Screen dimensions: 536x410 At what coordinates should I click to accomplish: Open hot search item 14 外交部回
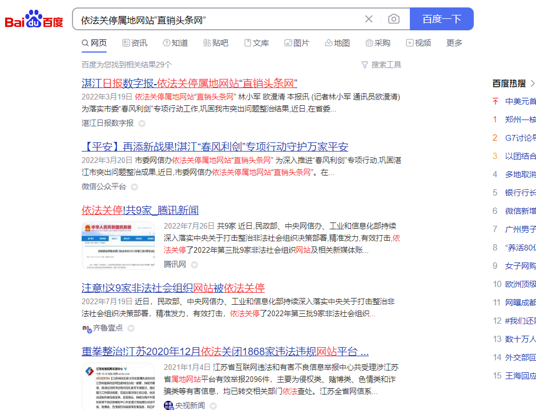click(x=521, y=357)
